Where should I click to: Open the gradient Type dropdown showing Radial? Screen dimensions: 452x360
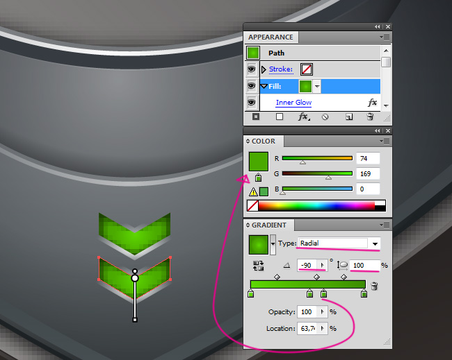pos(376,243)
